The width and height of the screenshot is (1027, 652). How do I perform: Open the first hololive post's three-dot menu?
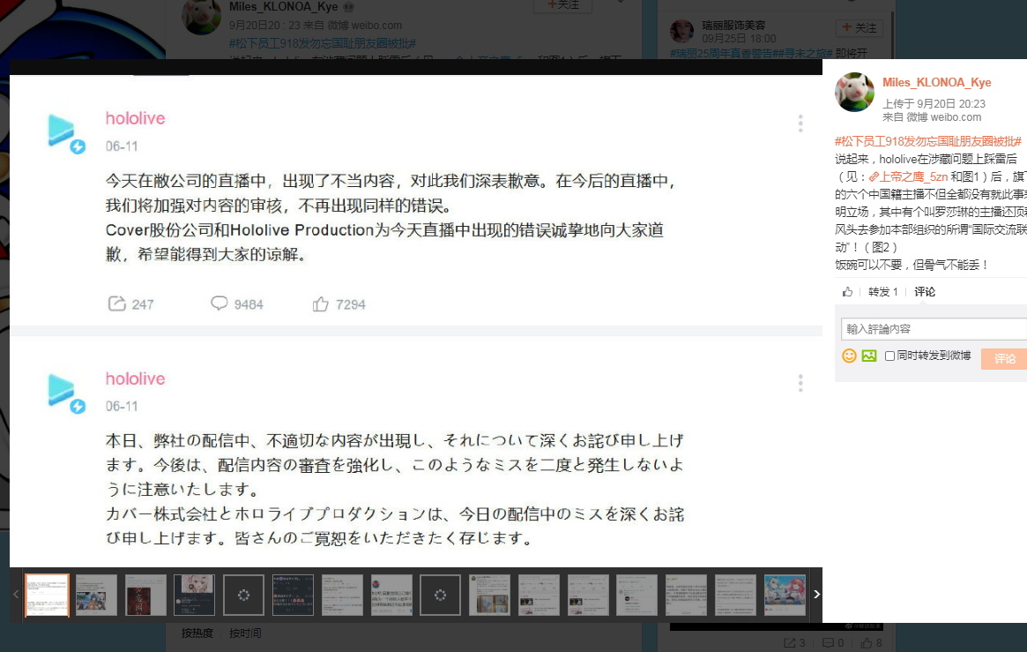(x=800, y=124)
